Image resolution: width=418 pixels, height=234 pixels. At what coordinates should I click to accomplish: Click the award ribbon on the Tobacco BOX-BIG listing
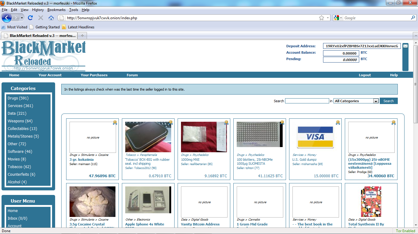click(x=171, y=123)
